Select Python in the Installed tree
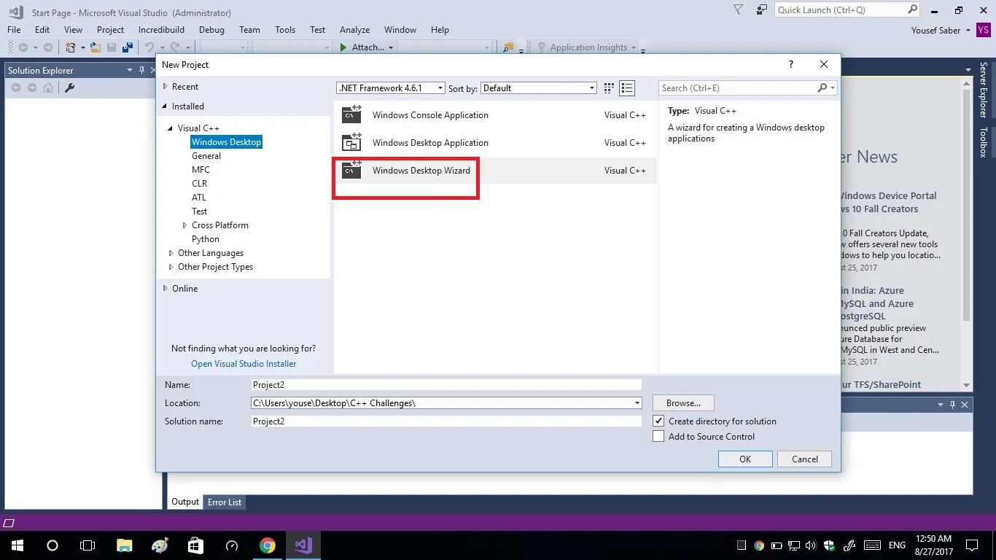996x560 pixels. [x=206, y=239]
